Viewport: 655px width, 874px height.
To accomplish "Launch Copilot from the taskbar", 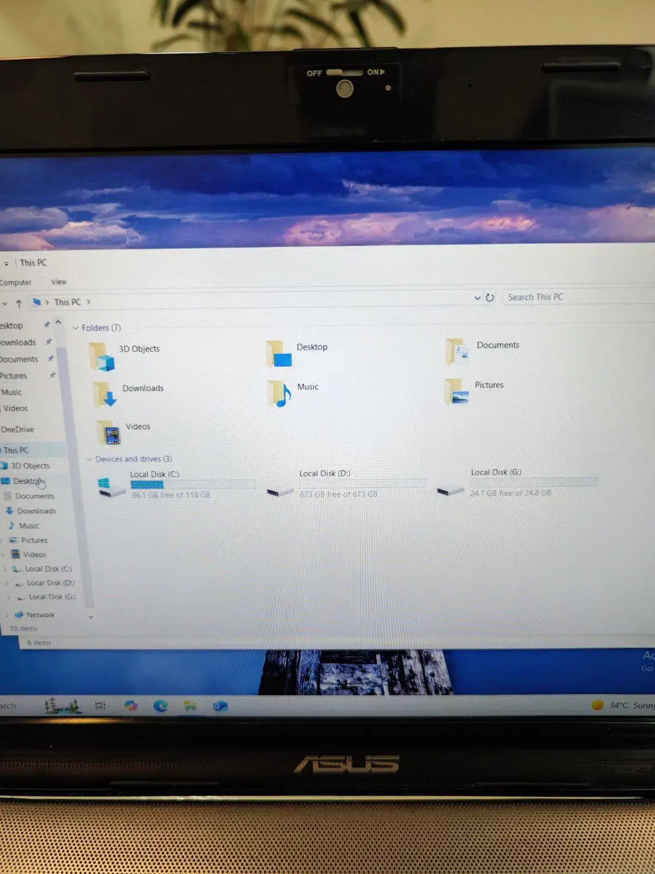I will (x=131, y=706).
